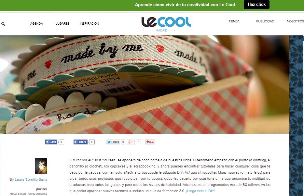Viewport: 304px width, 196px height.
Task: Go to the Inspiración section
Action: (90, 24)
